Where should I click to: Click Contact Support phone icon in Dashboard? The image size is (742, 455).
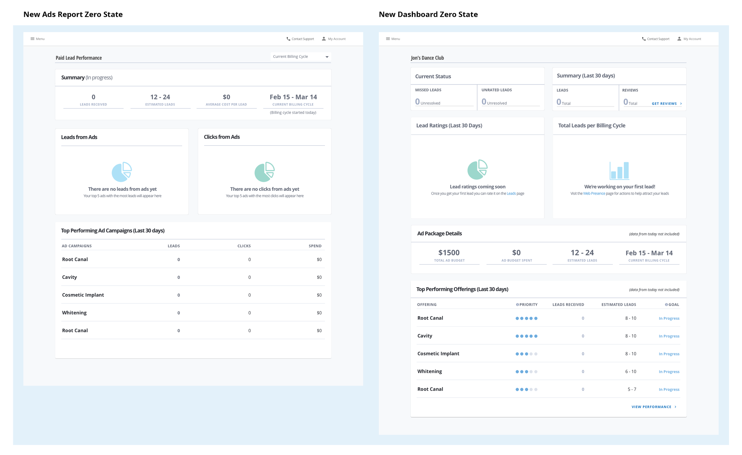[644, 39]
